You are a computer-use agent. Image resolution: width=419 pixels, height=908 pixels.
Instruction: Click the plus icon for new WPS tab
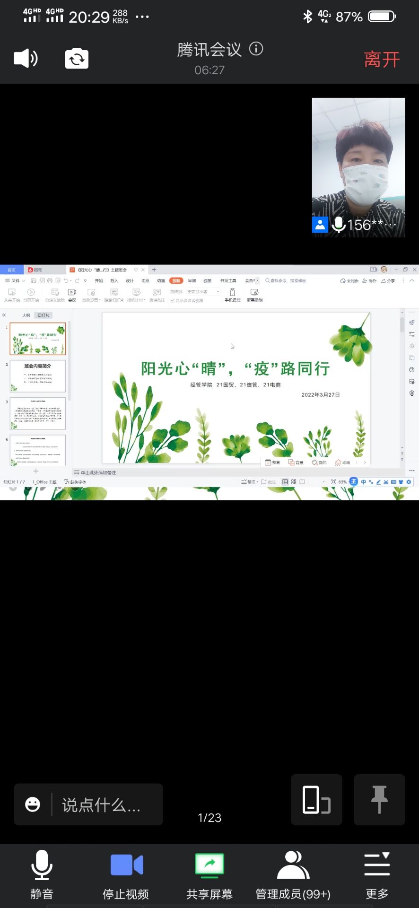coord(154,270)
